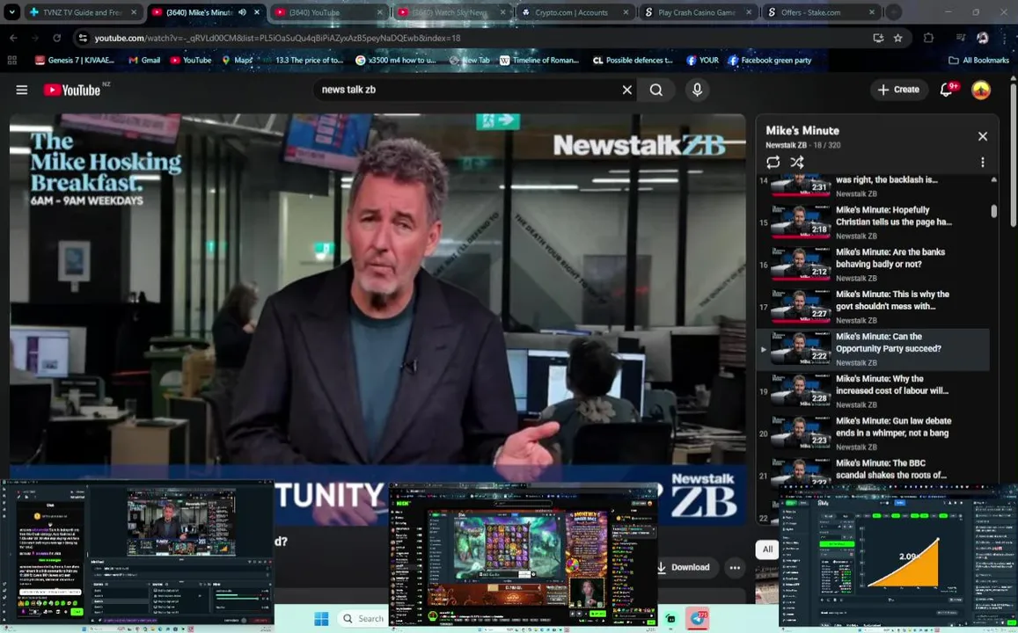The width and height of the screenshot is (1018, 633).
Task: Open the x3500 m4 how to bookmark
Action: click(x=396, y=61)
